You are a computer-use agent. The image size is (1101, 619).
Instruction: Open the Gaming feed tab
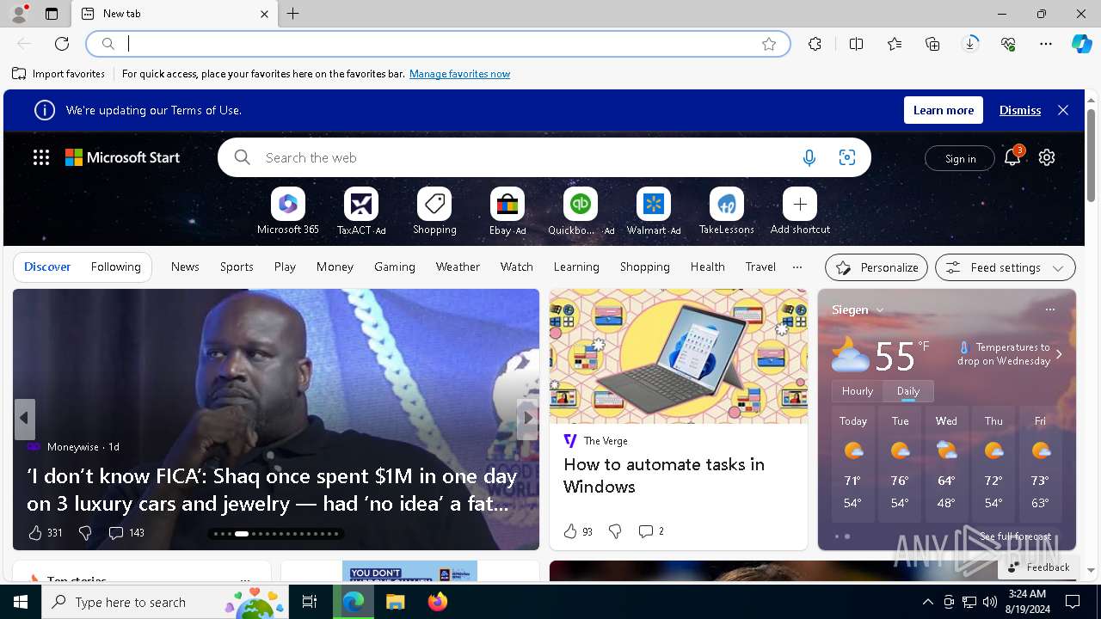[x=395, y=267]
